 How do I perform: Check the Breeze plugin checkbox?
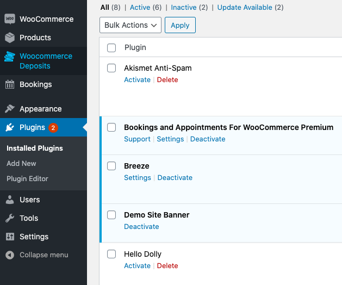[x=111, y=166]
